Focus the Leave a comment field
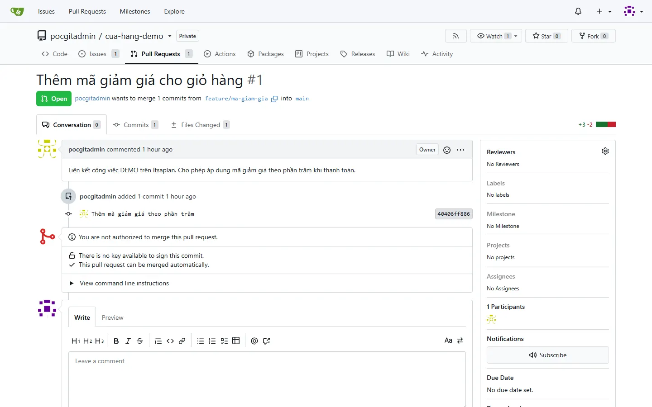 tap(267, 380)
